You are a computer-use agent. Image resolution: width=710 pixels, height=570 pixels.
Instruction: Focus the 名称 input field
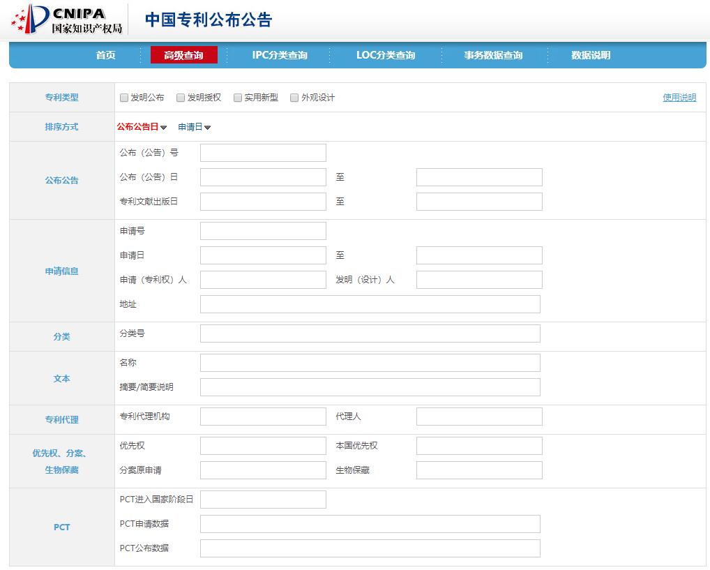tap(370, 363)
